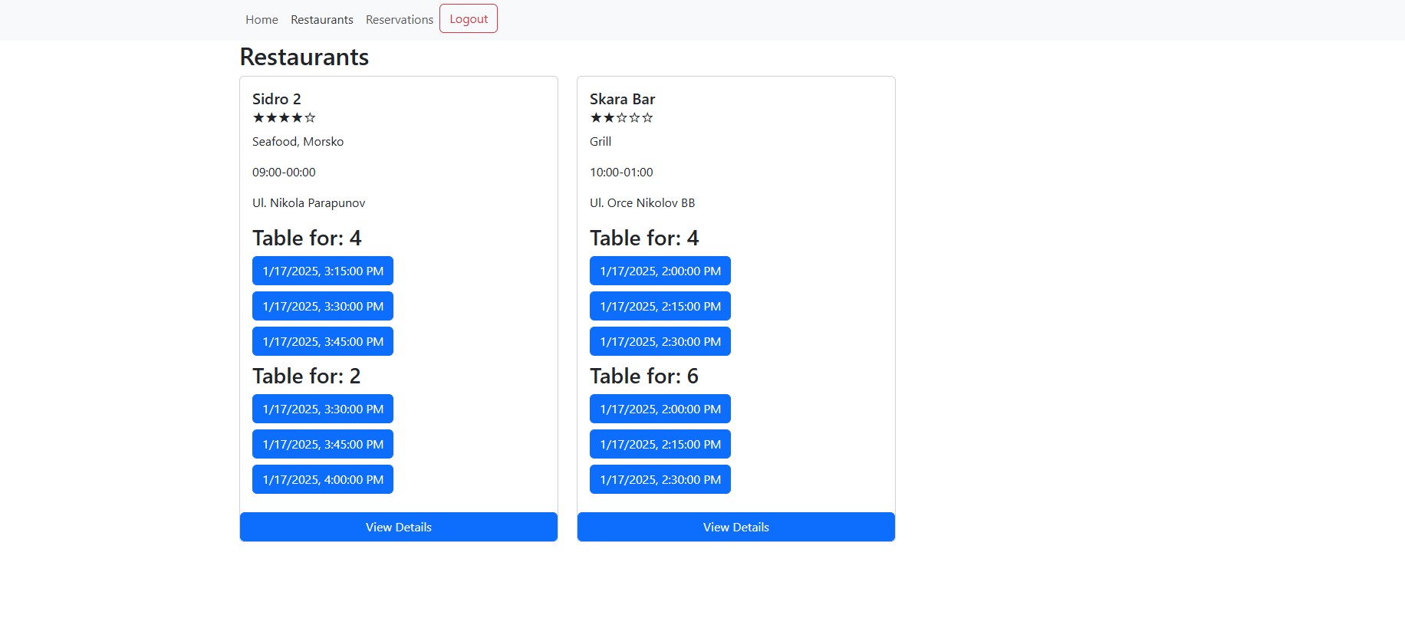Pick 3:30 PM for Sidro 2 table for 2

[x=323, y=409]
